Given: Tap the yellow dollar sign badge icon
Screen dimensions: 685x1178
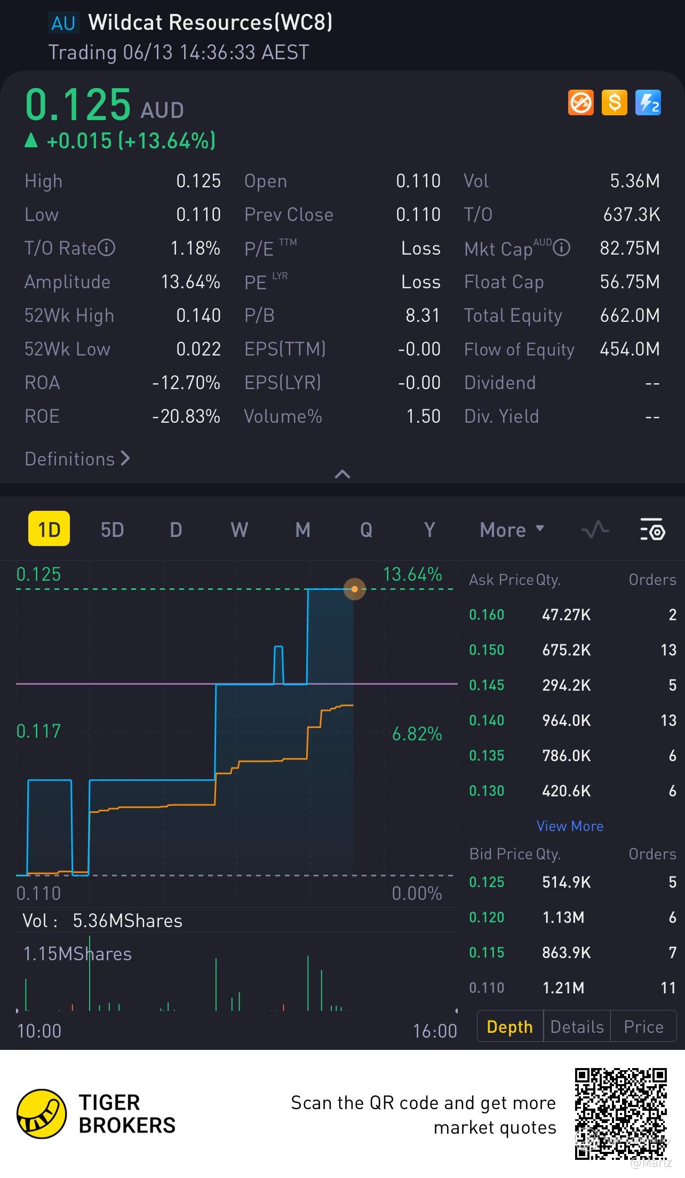Looking at the screenshot, I should pyautogui.click(x=615, y=102).
